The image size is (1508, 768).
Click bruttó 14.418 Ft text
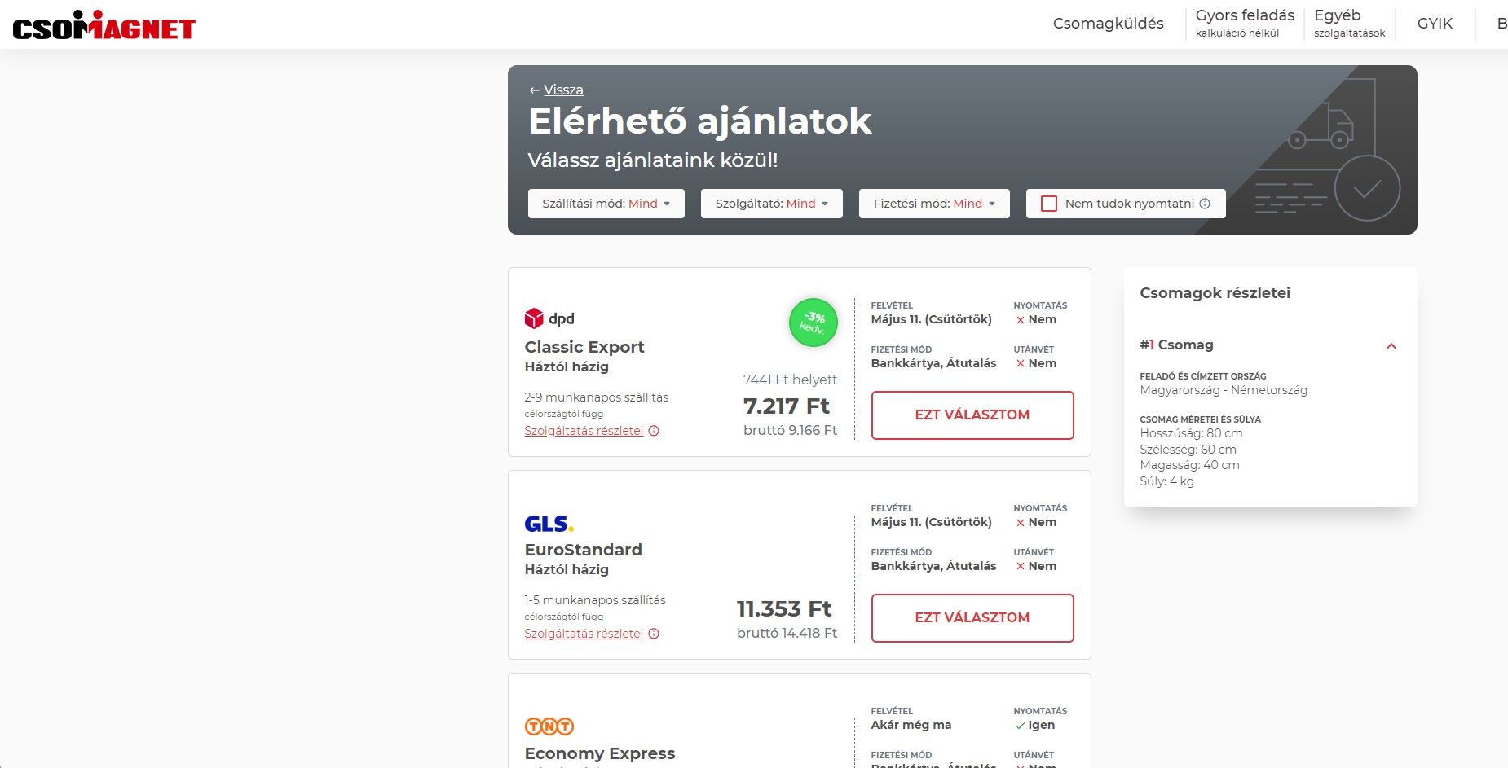[787, 633]
